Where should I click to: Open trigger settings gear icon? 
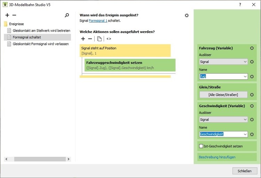point(187,16)
